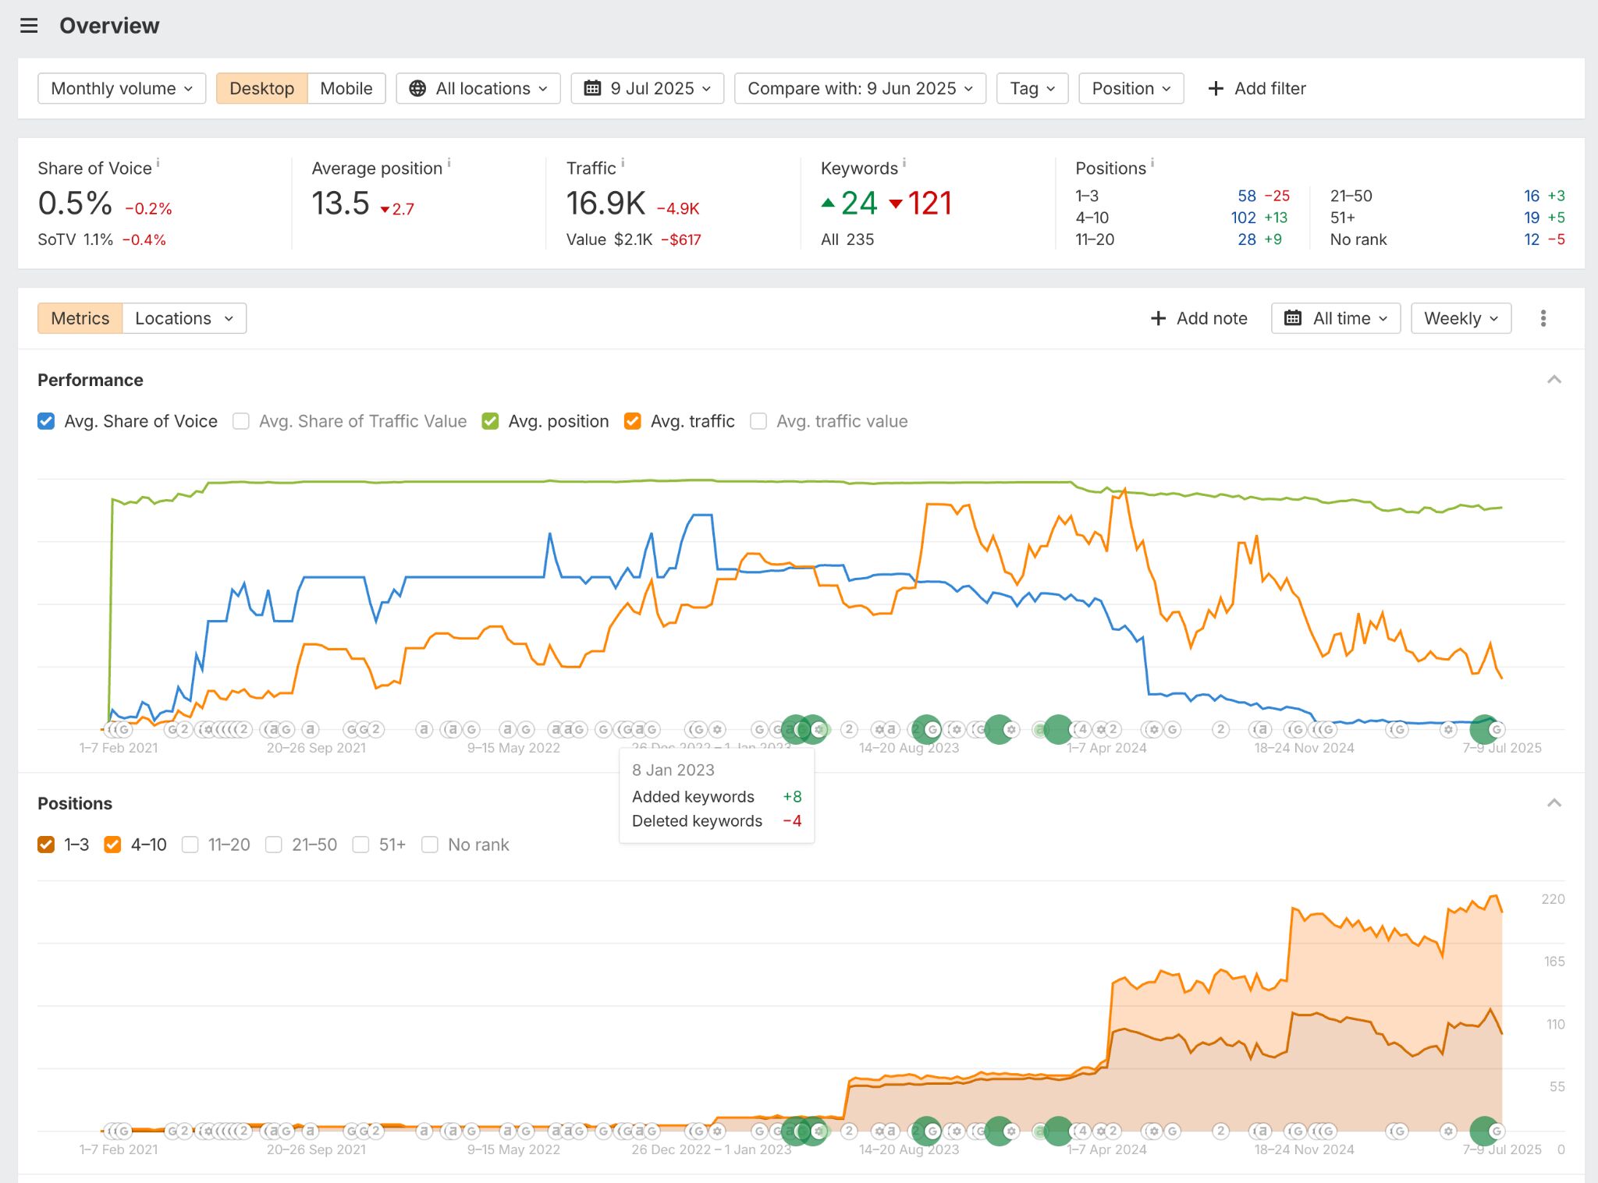Open the Monthly volume dropdown
The height and width of the screenshot is (1183, 1598).
point(121,88)
